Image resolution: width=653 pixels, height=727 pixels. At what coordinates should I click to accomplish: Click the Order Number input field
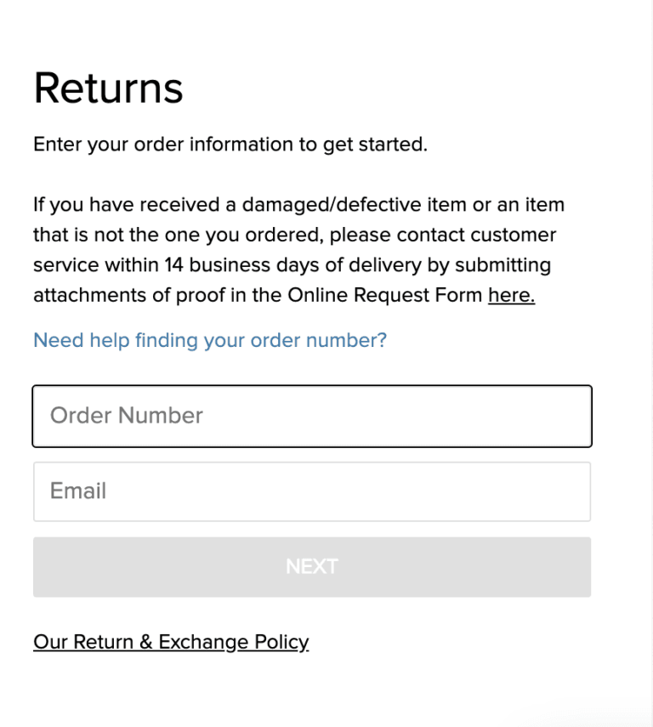click(x=312, y=416)
